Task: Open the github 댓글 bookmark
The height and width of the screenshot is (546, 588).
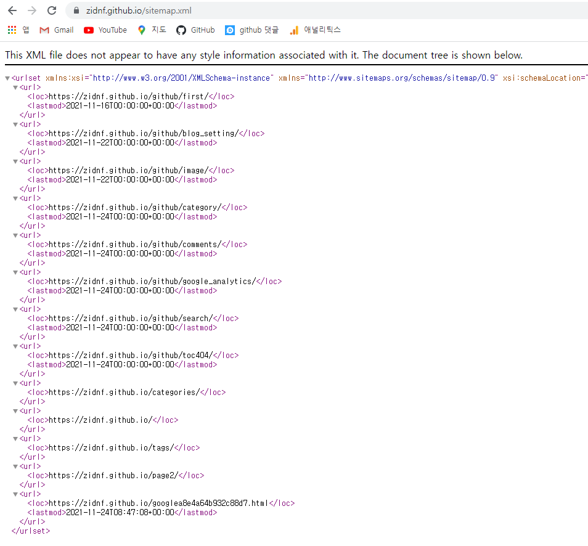Action: pos(252,30)
